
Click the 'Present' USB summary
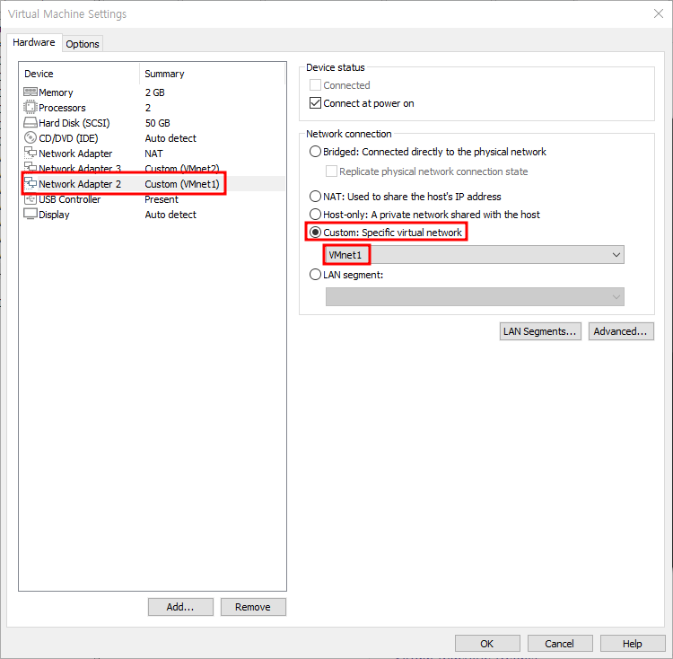pos(162,199)
